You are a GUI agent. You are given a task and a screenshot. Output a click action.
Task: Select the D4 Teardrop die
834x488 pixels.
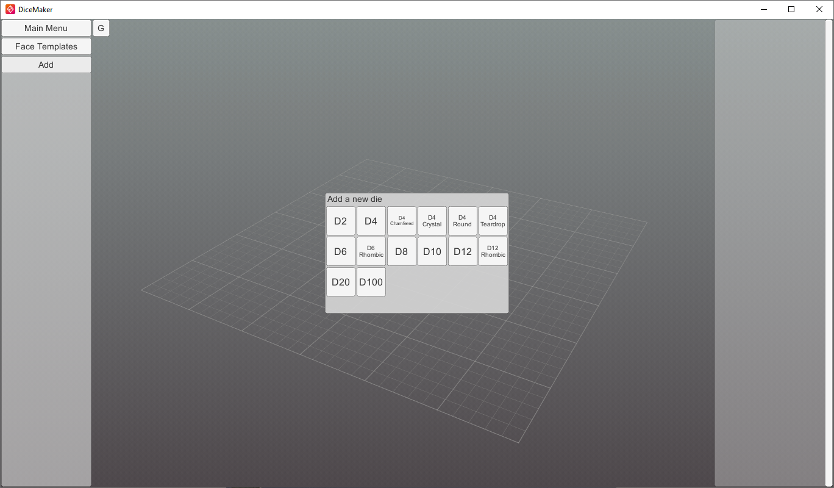tap(493, 221)
